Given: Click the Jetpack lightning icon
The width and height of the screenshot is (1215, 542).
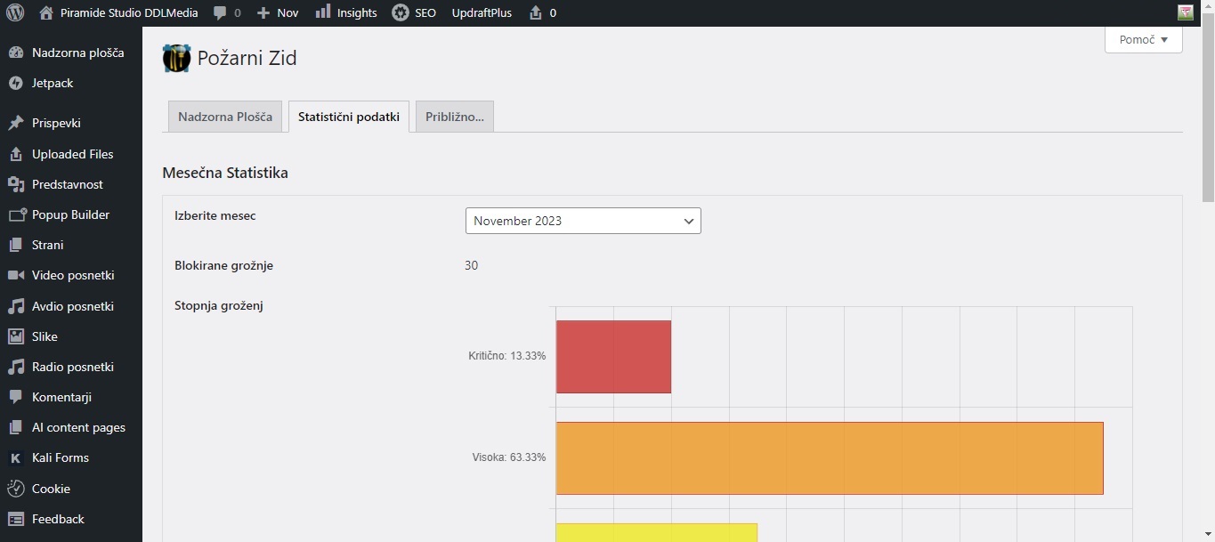Looking at the screenshot, I should pos(15,83).
